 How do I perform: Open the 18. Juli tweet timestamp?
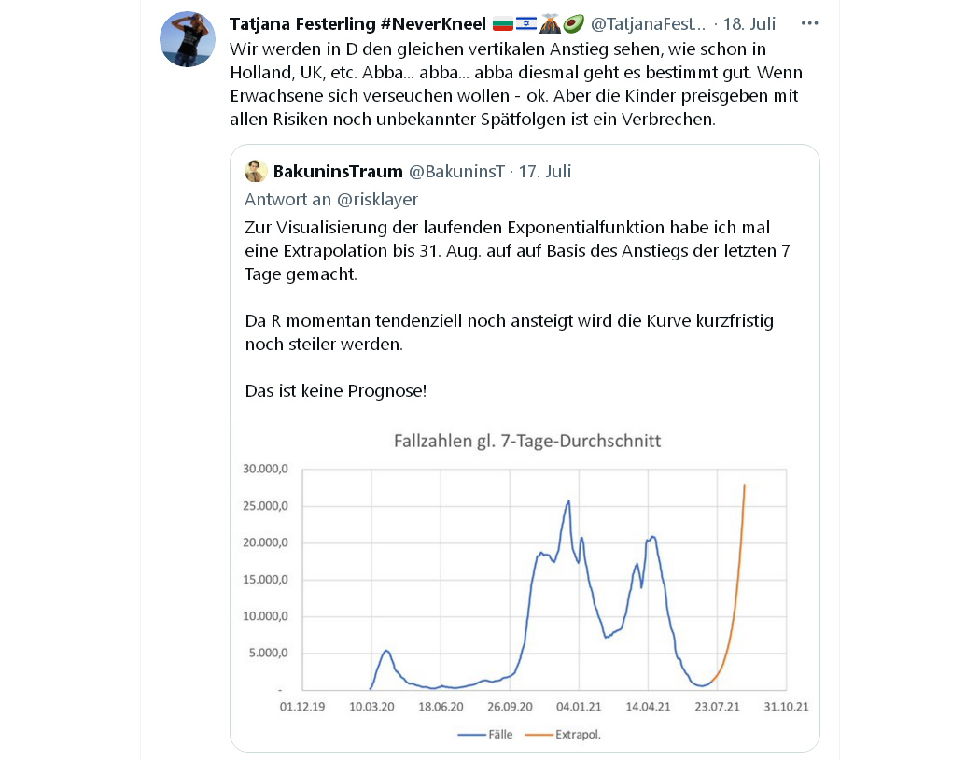pyautogui.click(x=749, y=23)
